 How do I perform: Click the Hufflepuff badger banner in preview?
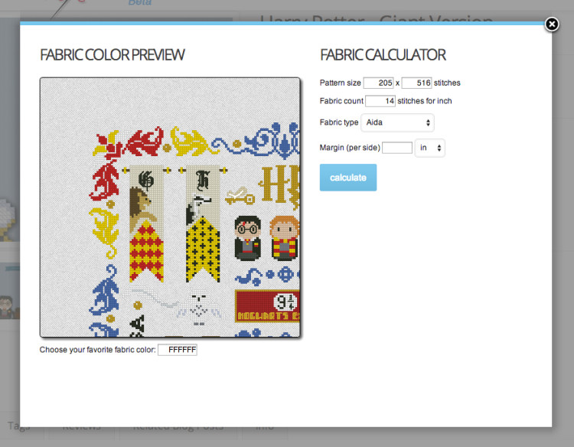(x=203, y=223)
